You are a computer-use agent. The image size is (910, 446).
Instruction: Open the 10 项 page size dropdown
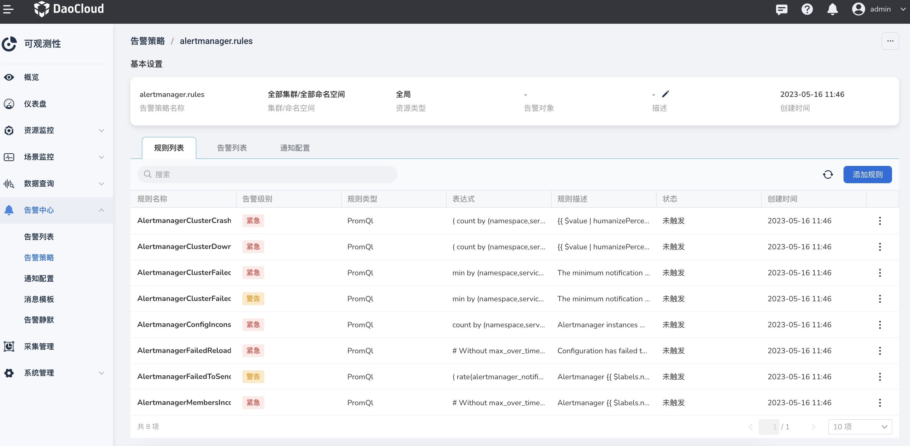(860, 426)
